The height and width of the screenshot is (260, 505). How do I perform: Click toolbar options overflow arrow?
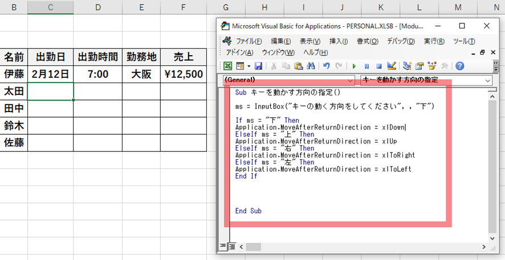[496, 66]
